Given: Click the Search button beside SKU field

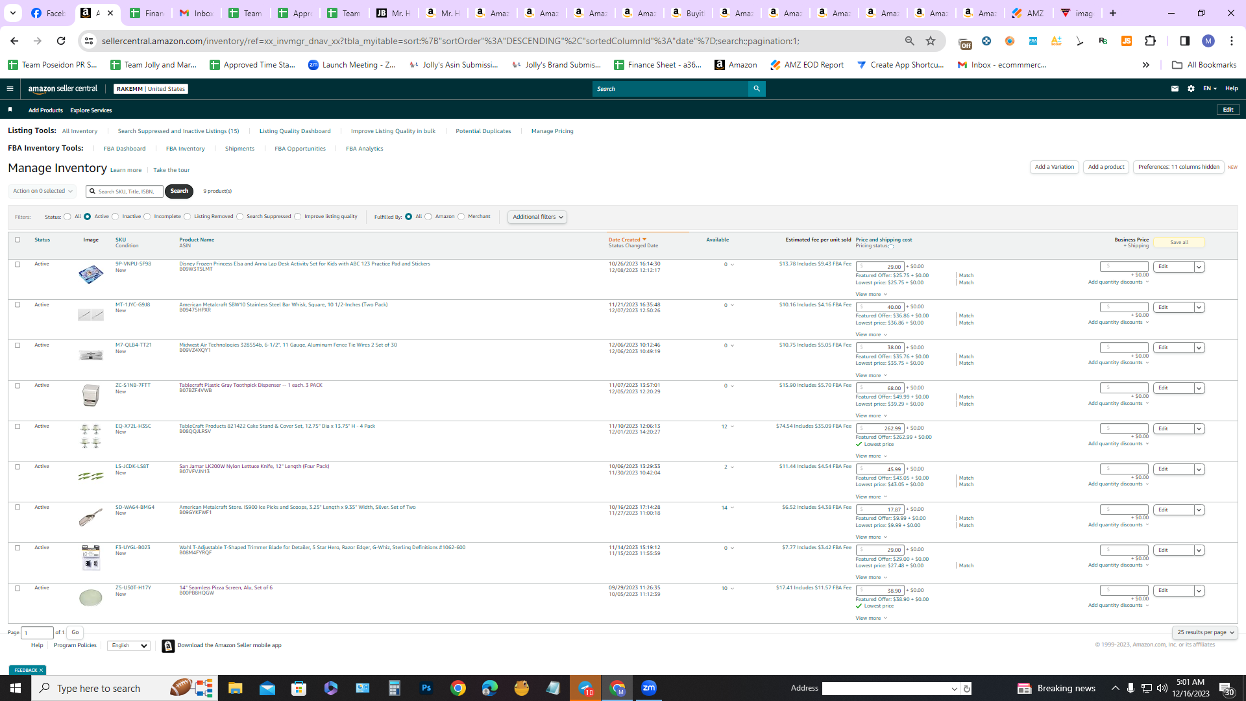Looking at the screenshot, I should (179, 191).
